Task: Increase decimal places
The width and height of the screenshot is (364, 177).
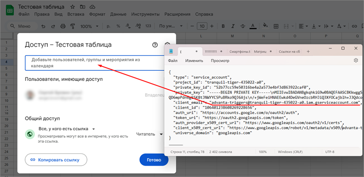Action: tap(138, 26)
